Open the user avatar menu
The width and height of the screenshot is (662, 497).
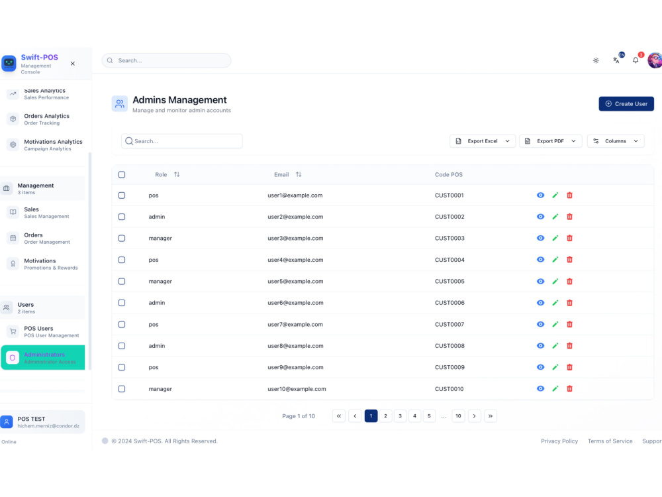655,60
